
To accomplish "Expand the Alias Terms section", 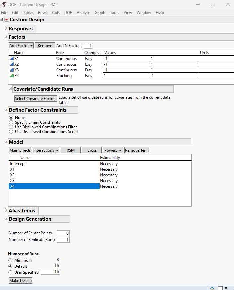I will pos(6,210).
